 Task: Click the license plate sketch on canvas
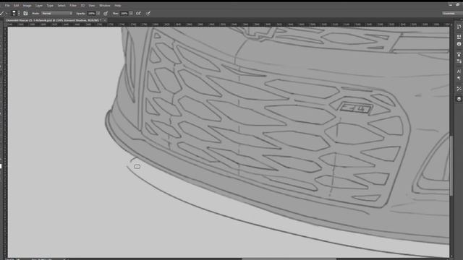pos(355,108)
